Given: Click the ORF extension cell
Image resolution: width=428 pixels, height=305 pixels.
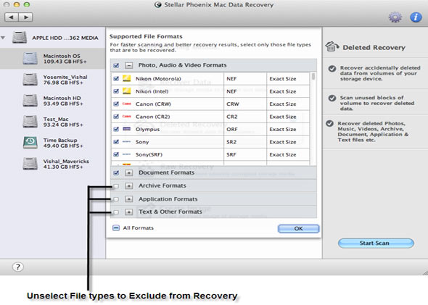Looking at the screenshot, I should pyautogui.click(x=245, y=129).
